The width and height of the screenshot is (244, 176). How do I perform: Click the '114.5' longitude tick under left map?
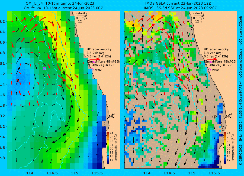coord(52,173)
